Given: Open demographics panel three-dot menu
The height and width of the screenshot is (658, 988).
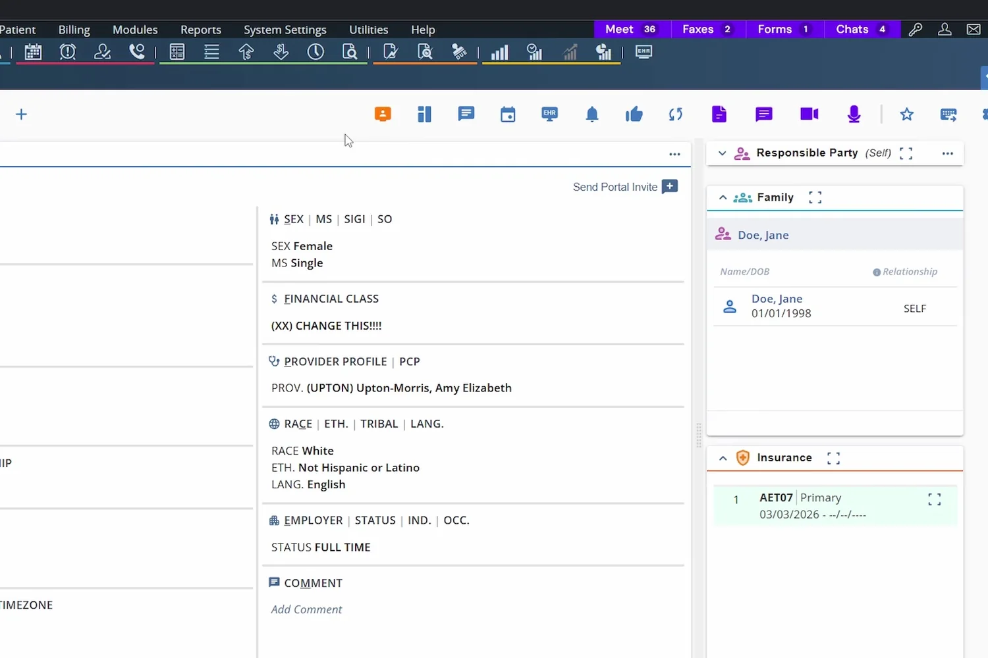Looking at the screenshot, I should point(674,154).
